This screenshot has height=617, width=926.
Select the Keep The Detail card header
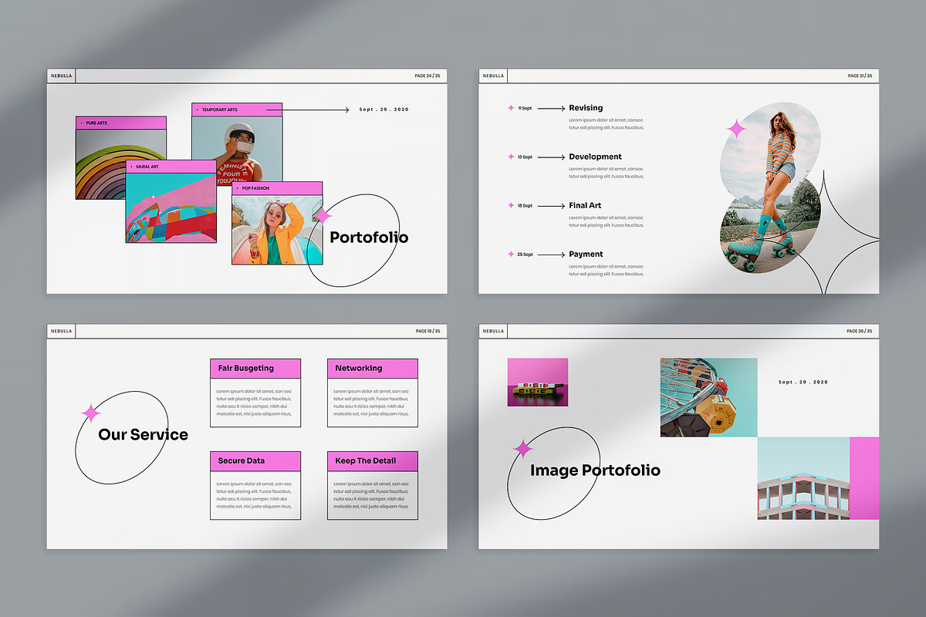click(373, 460)
